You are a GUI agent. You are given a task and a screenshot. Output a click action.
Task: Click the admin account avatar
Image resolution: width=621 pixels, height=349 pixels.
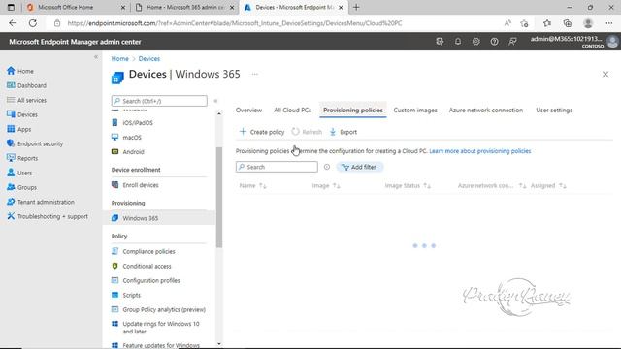[612, 41]
